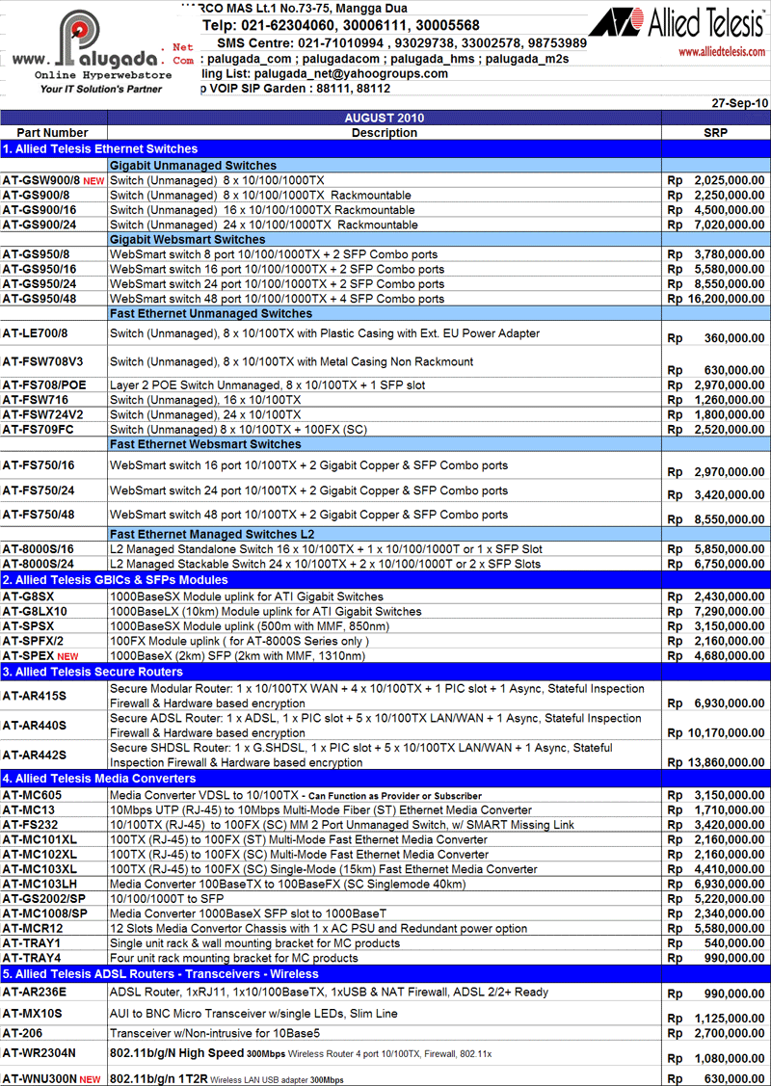Select the 'Fast Ethernet Websmart Switches' subheading
771x1086 pixels.
pos(205,444)
